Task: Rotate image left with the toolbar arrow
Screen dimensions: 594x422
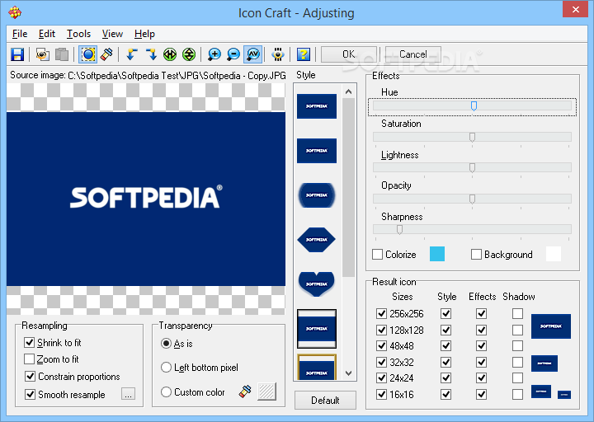Action: click(x=131, y=54)
